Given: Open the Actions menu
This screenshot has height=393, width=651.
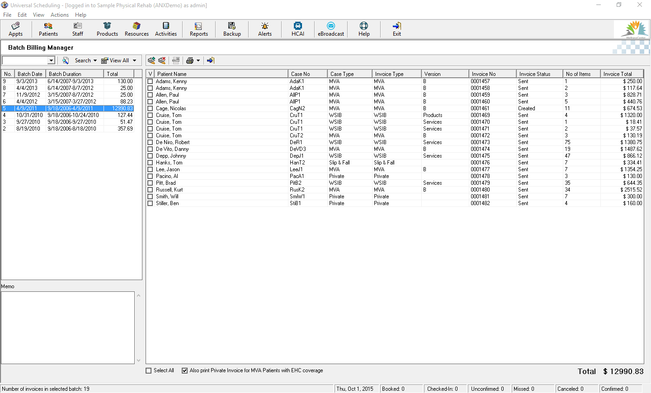Looking at the screenshot, I should point(60,14).
